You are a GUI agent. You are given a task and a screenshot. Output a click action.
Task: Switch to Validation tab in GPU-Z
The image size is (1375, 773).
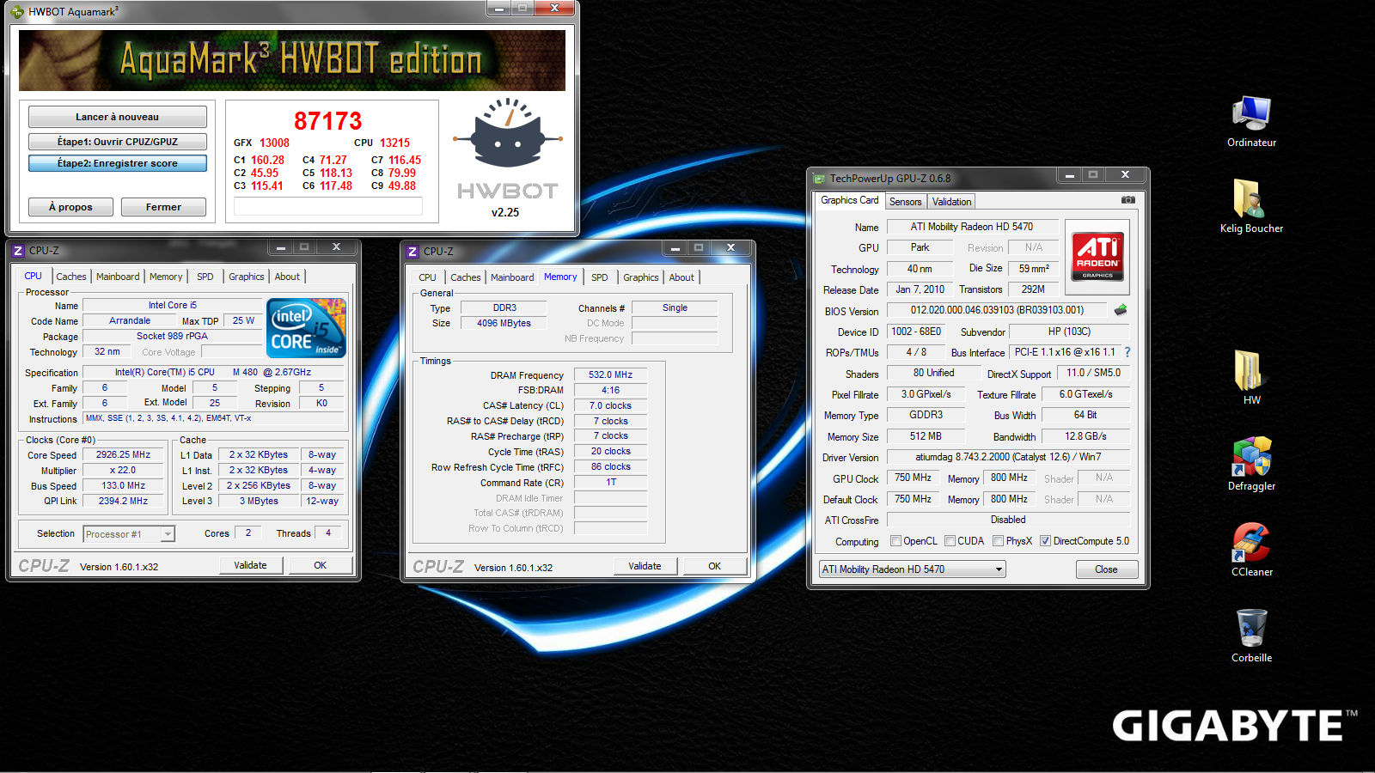pos(951,202)
